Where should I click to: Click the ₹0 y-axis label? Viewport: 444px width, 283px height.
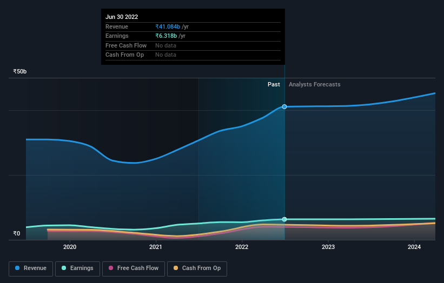(x=17, y=233)
